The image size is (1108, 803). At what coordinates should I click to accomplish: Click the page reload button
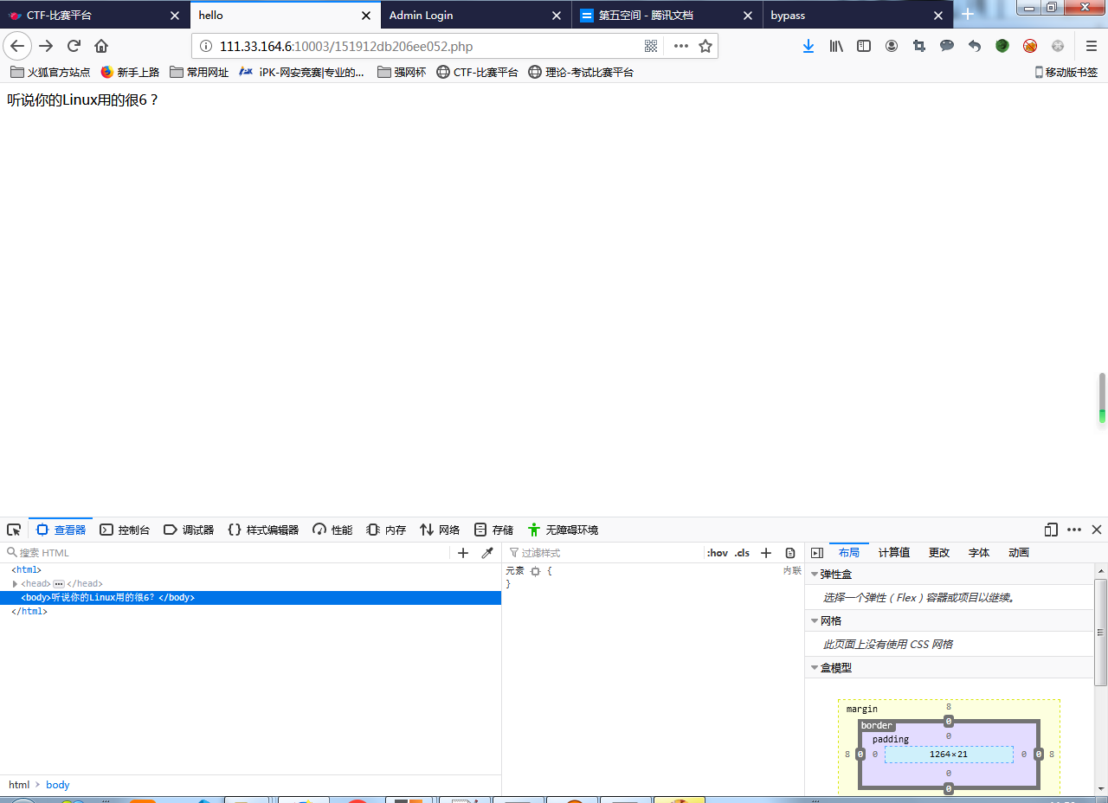point(74,46)
